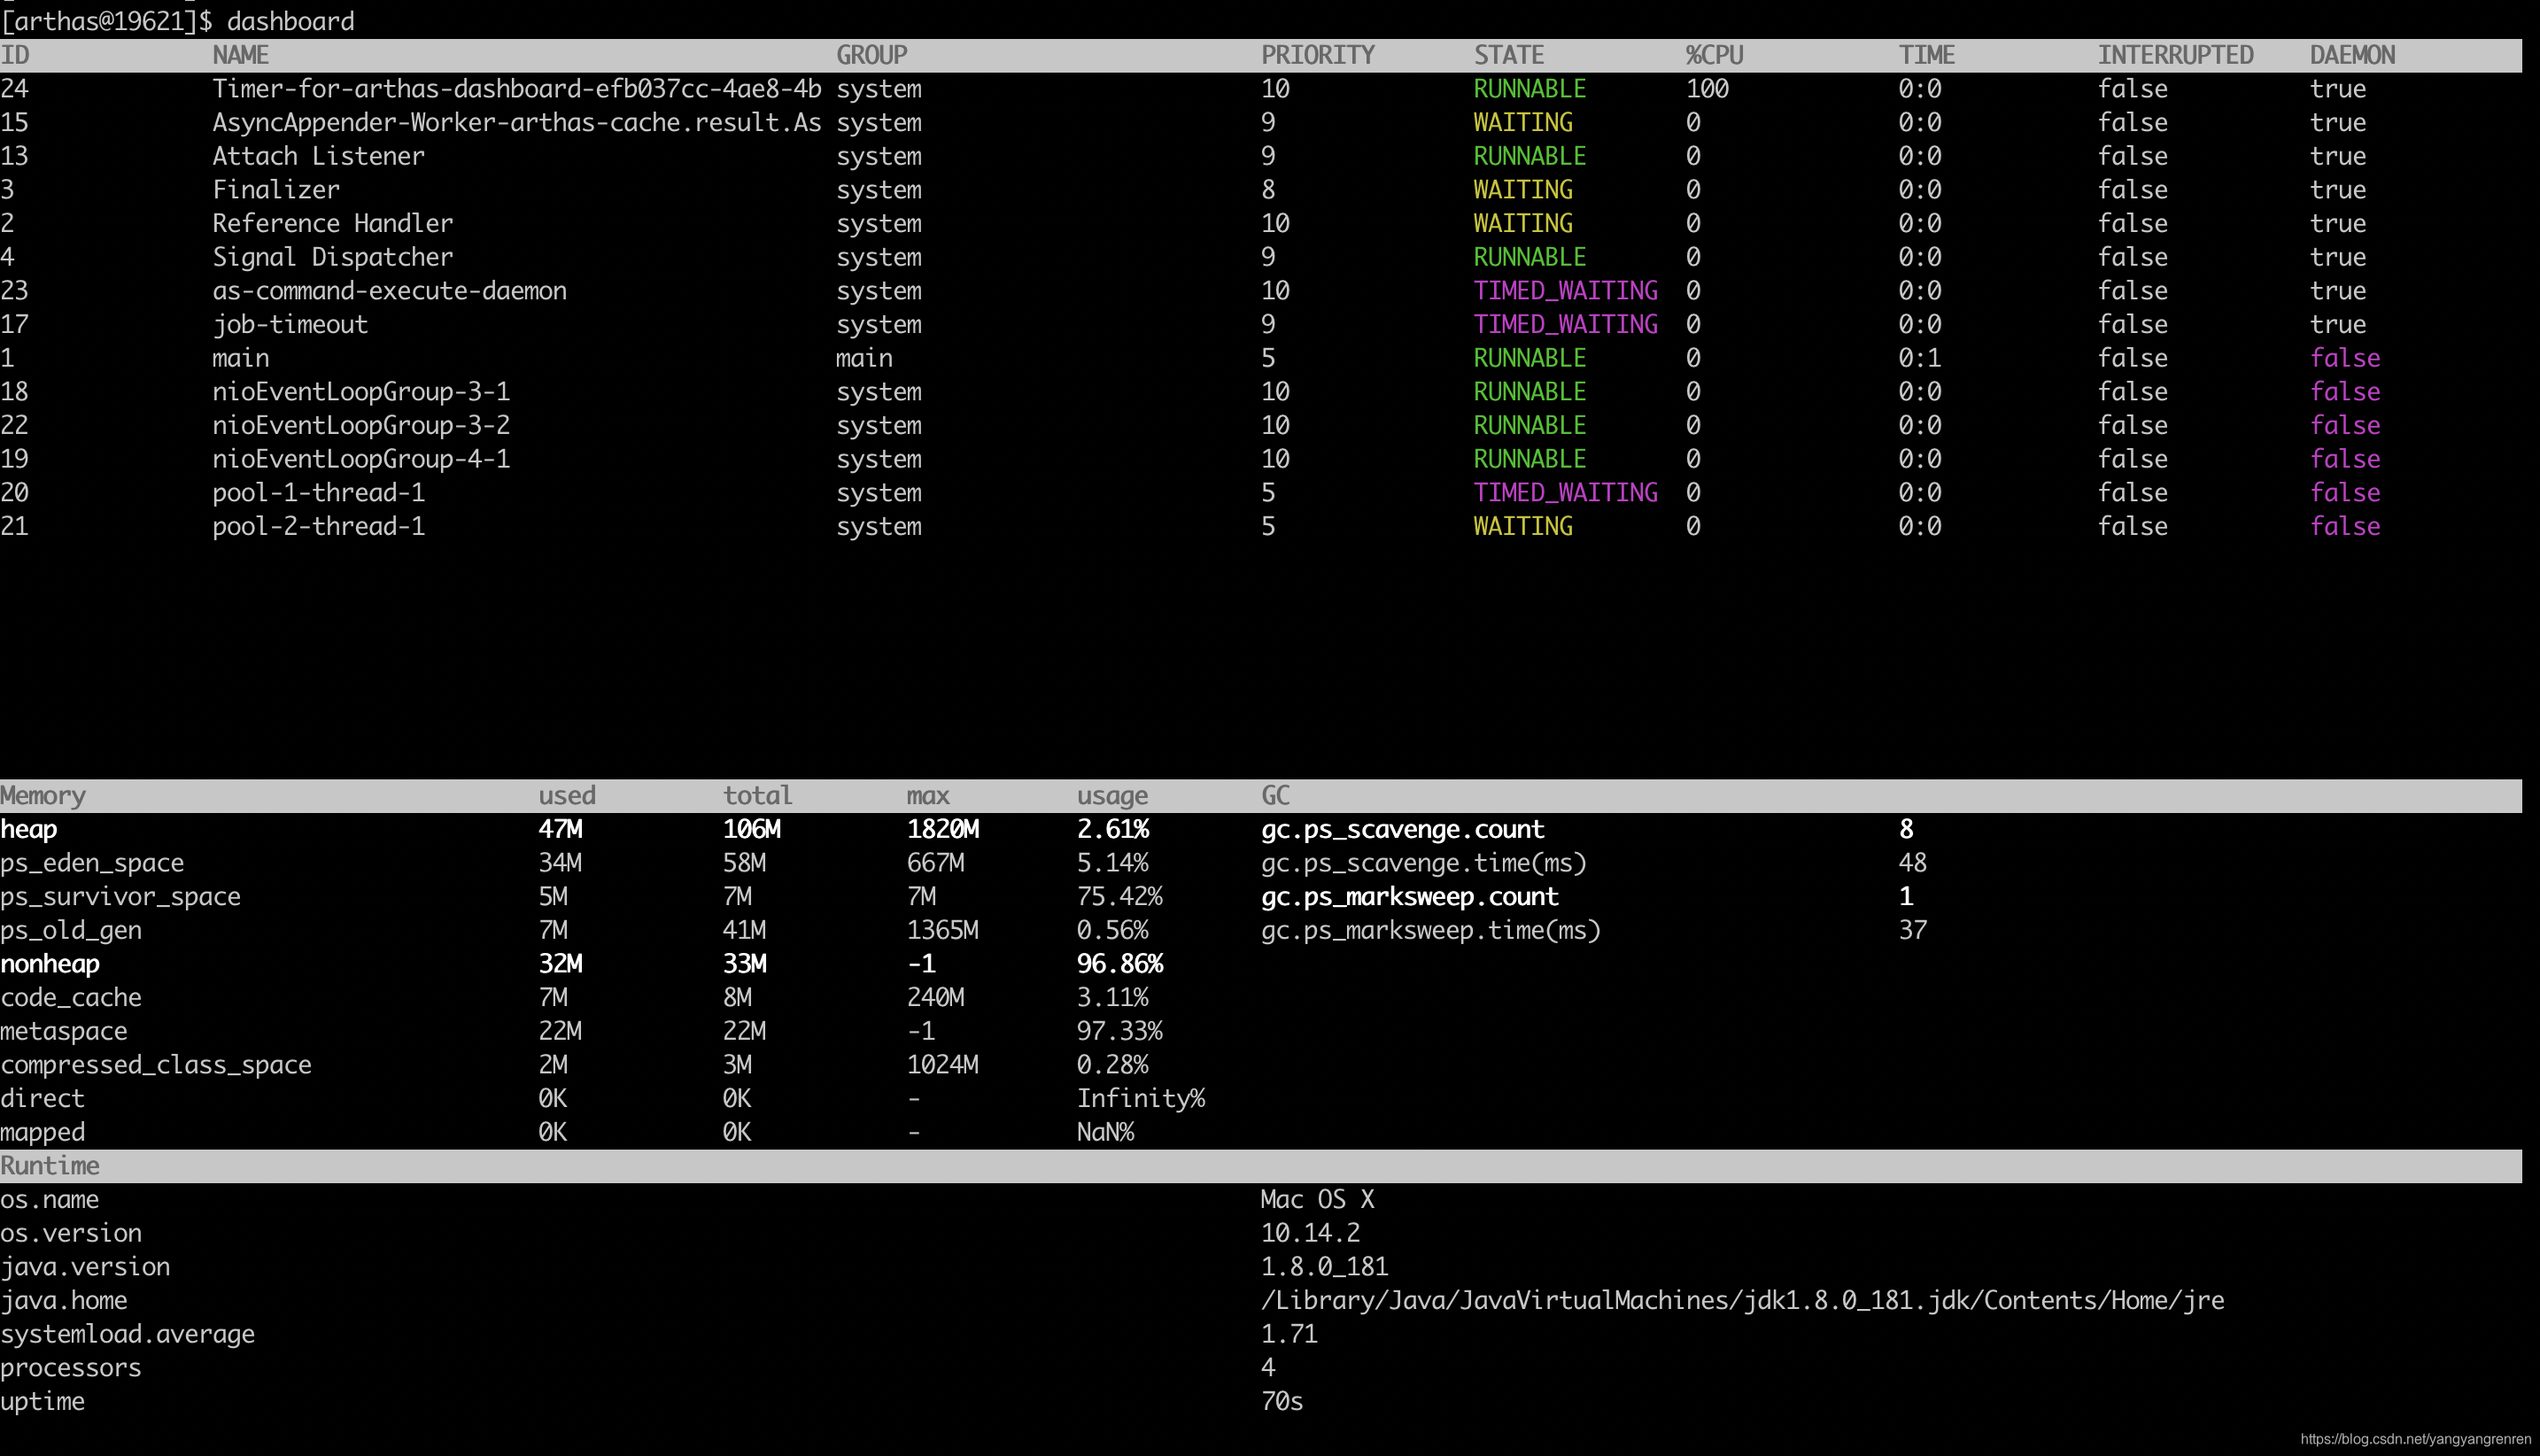Click the 'pool-1-thread-1' thread name

(318, 493)
